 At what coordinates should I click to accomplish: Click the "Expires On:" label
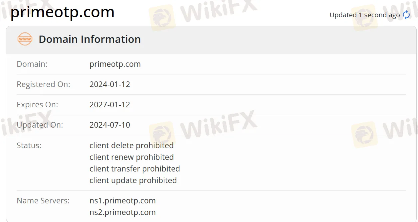pos(37,105)
